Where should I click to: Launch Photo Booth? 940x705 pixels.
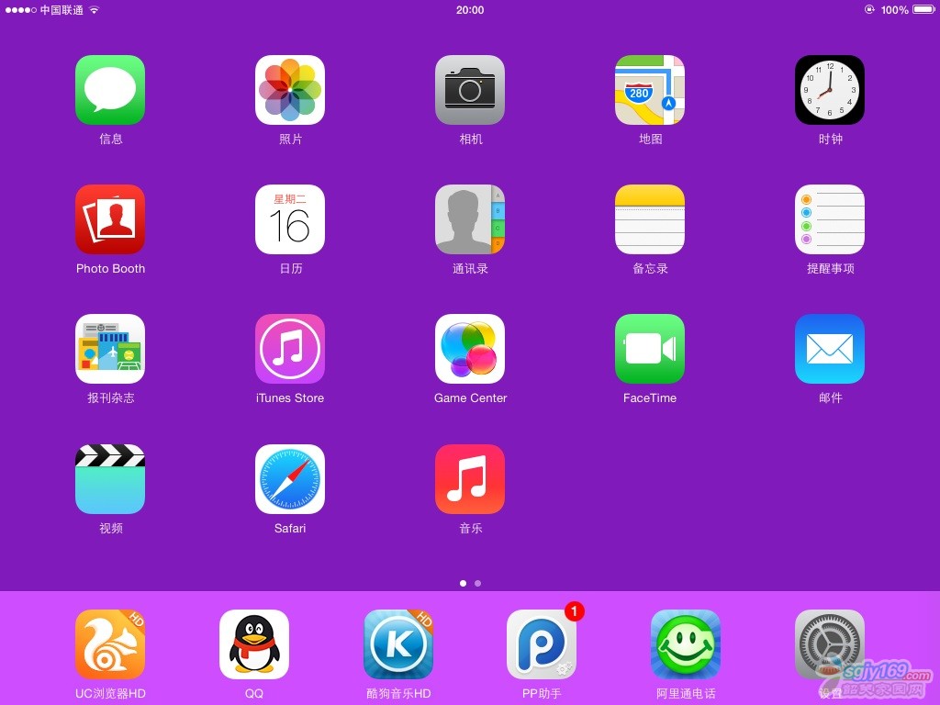coord(110,219)
